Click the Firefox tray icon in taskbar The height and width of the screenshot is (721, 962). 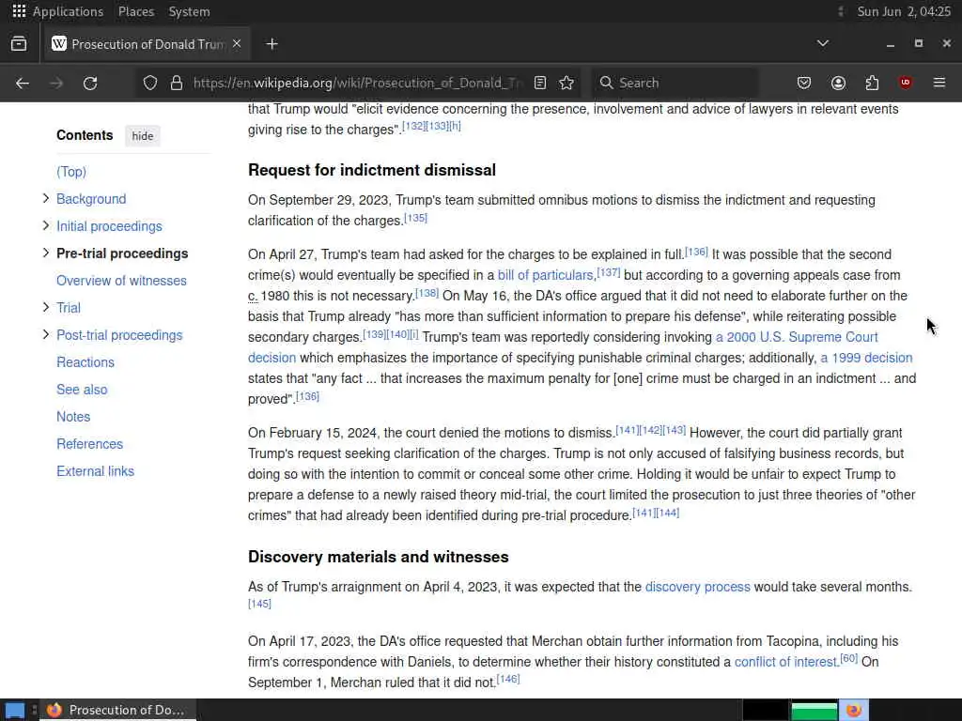tap(853, 711)
